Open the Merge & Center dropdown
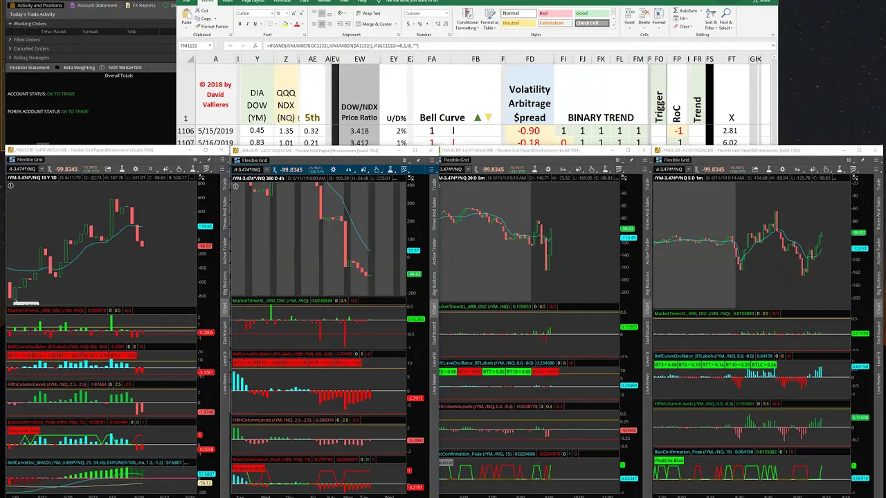886x498 pixels. tap(396, 24)
